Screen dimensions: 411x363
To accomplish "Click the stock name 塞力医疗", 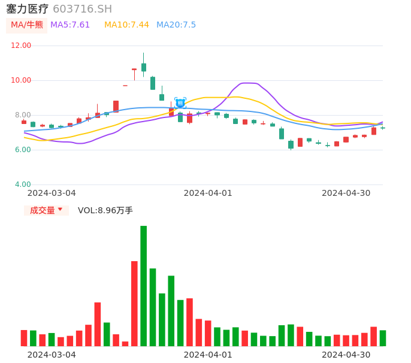I will [x=28, y=9].
